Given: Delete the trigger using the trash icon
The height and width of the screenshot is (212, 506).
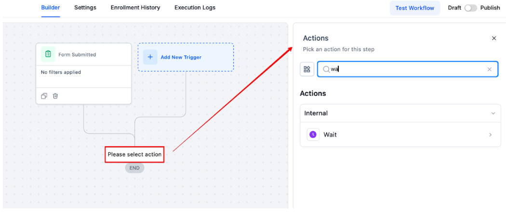Looking at the screenshot, I should pyautogui.click(x=55, y=96).
